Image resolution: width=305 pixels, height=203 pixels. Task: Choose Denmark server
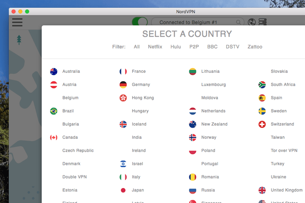71,164
